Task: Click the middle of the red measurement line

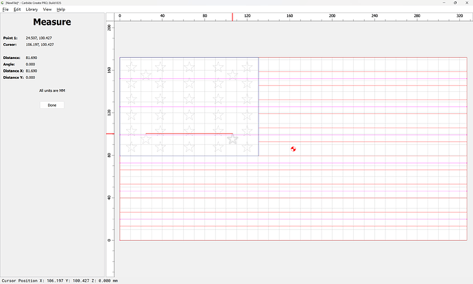Action: 189,134
